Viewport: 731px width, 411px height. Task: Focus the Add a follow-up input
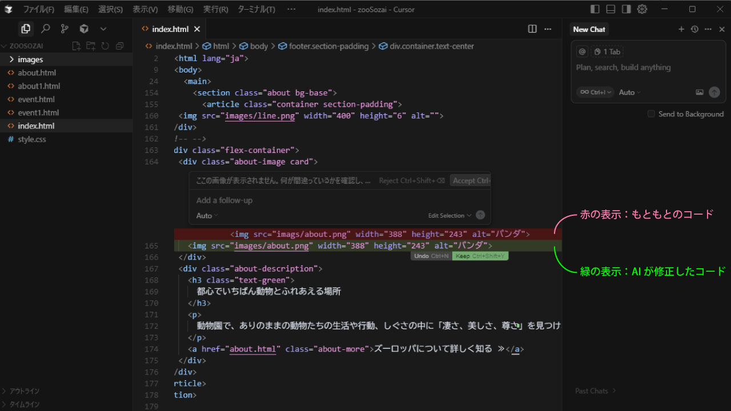tap(339, 200)
